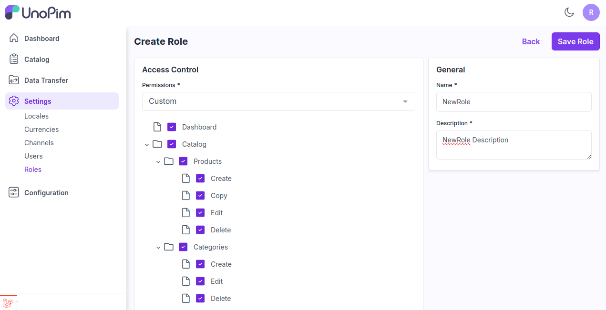Go to Users in the Settings submenu

tap(33, 156)
